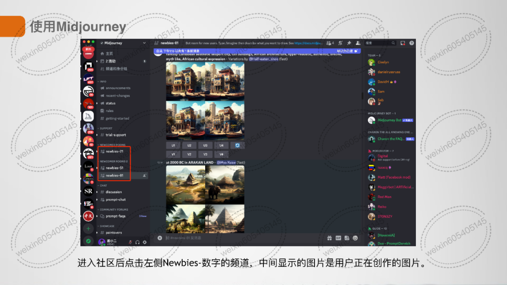Click the U1 upscale button

[x=173, y=146]
